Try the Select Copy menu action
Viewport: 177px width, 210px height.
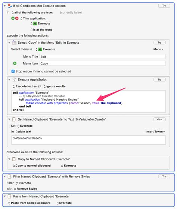click(x=159, y=43)
